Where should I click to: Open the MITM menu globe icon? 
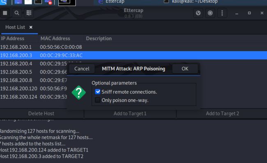pos(198,13)
